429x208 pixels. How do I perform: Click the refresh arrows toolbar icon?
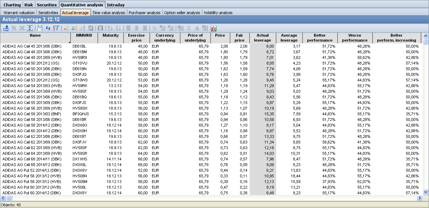(x=48, y=28)
